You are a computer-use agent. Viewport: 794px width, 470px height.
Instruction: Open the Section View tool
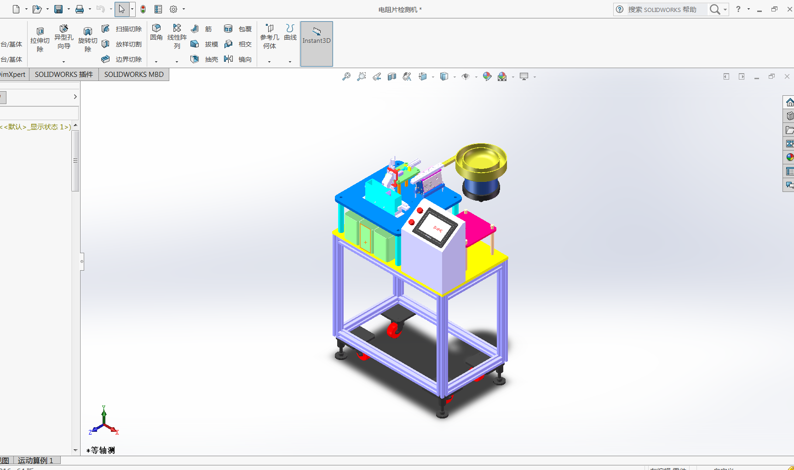tap(392, 76)
